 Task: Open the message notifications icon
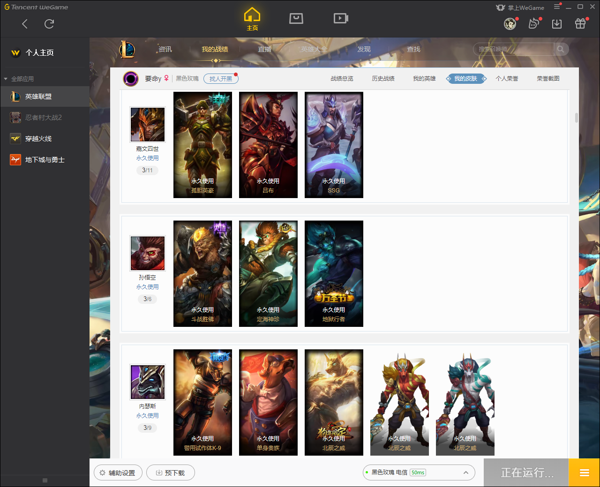(534, 23)
